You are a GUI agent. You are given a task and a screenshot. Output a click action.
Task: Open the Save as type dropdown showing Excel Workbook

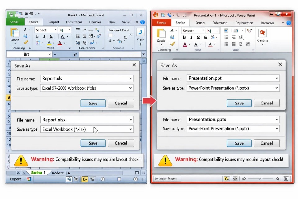click(x=130, y=129)
